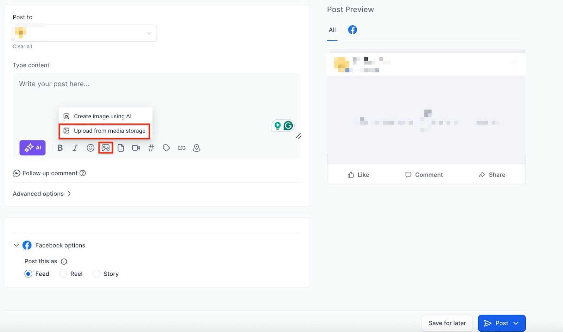Open the Post to account dropdown
The width and height of the screenshot is (563, 332).
[84, 33]
